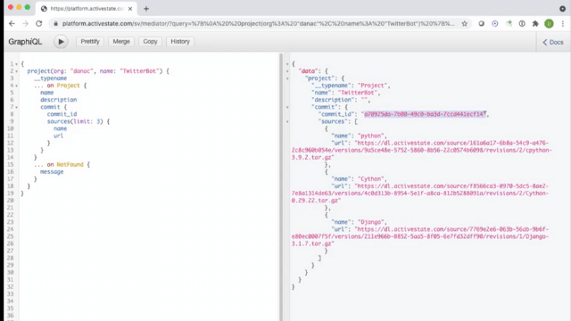
Task: Collapse the project query line 2 fold arrow
Action: 16,71
